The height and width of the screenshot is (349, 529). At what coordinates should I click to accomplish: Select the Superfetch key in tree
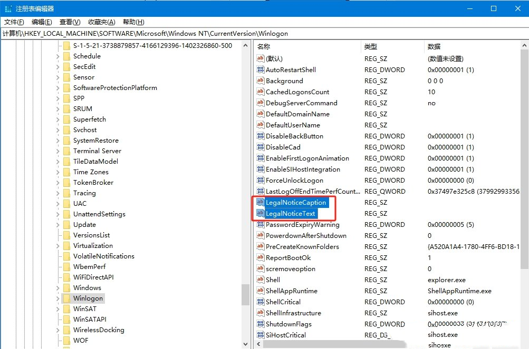pyautogui.click(x=89, y=119)
